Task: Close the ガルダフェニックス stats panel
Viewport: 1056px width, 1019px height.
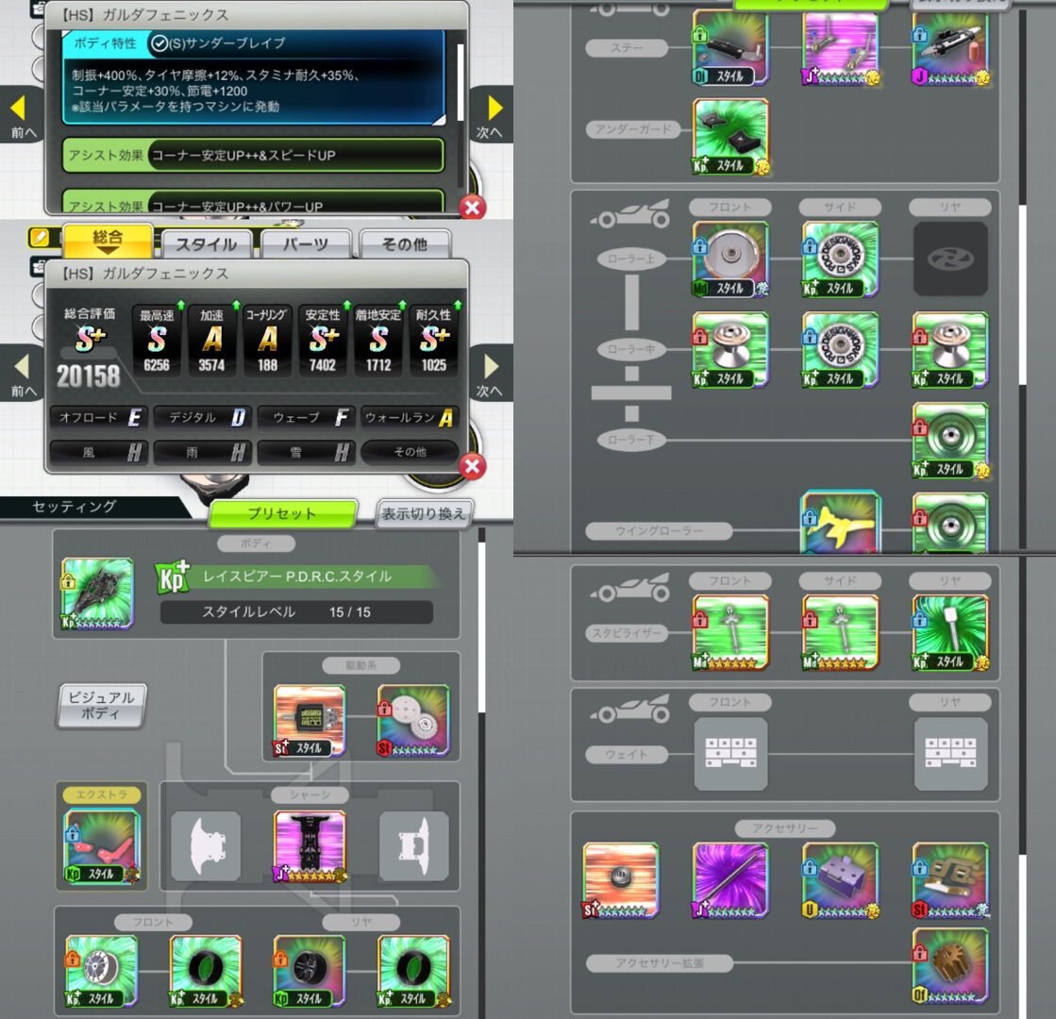Action: (472, 466)
